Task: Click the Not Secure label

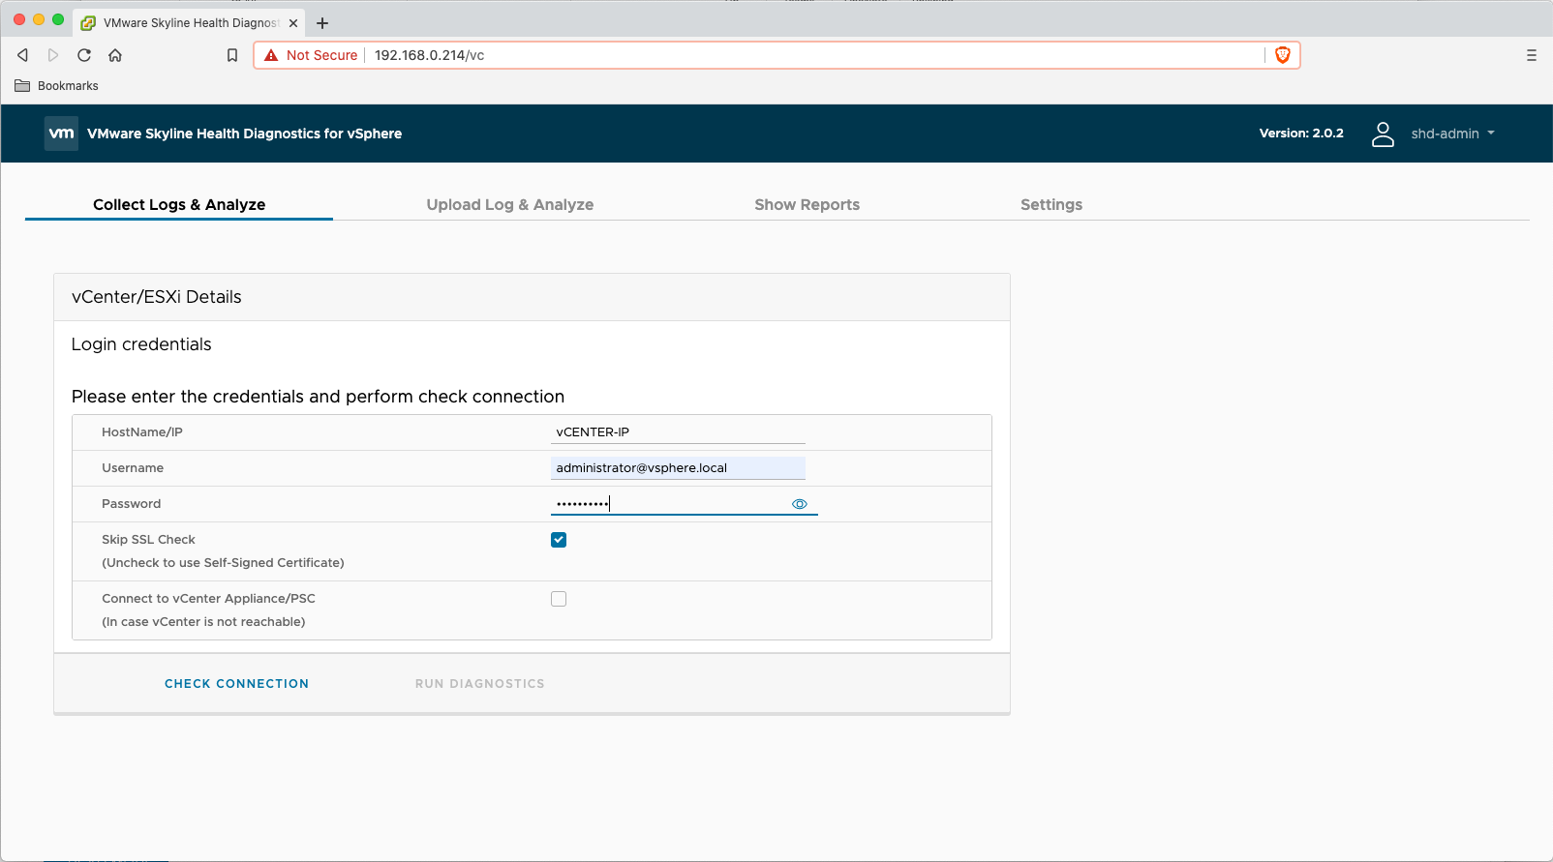Action: pyautogui.click(x=321, y=55)
